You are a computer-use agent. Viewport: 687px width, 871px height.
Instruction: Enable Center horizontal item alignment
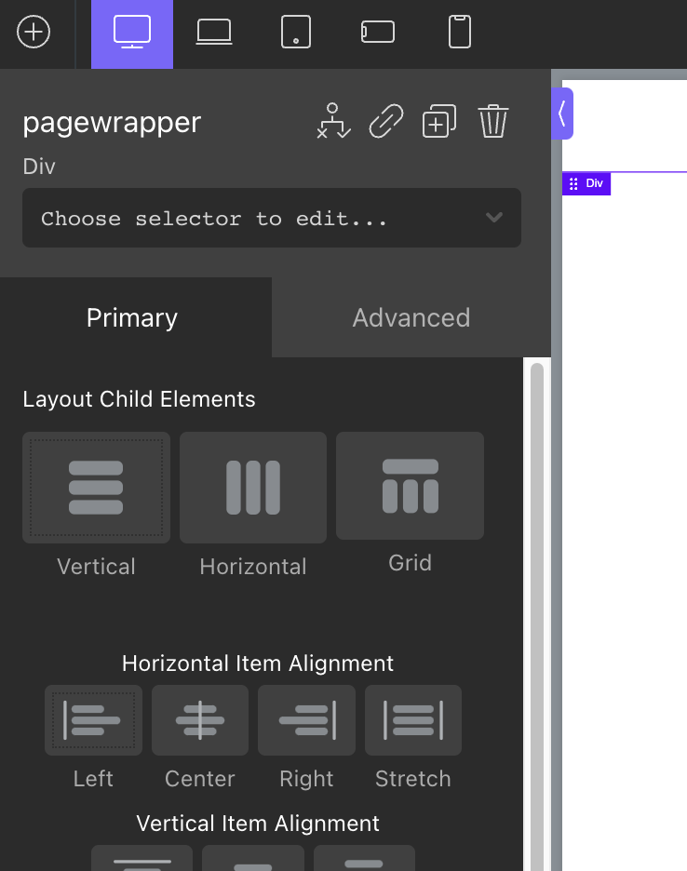point(199,720)
